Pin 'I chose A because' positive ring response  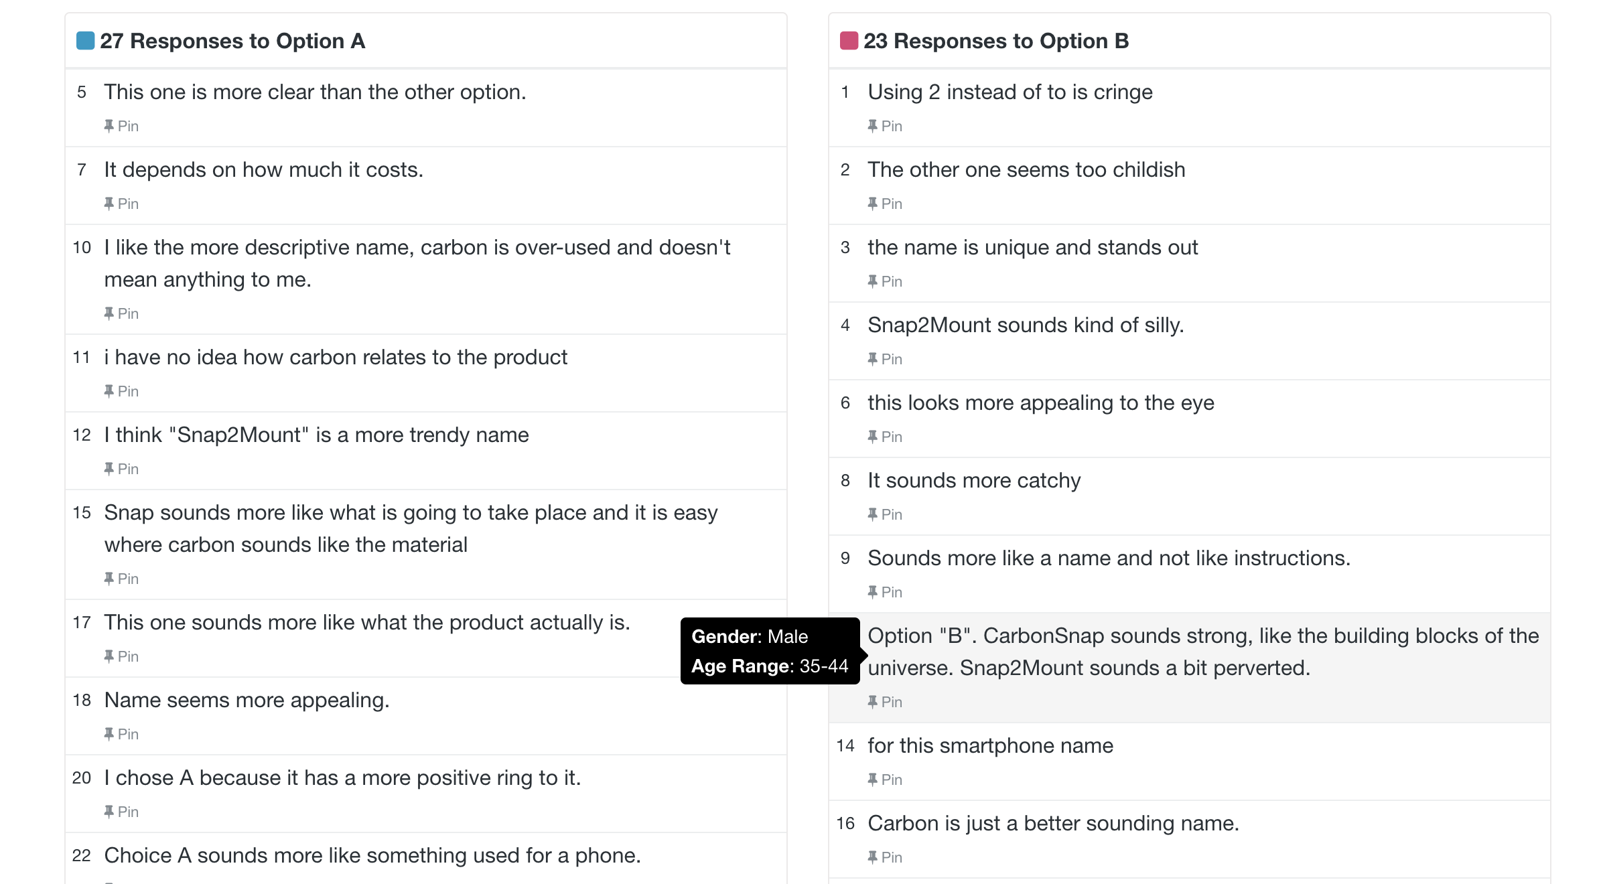pos(121,812)
